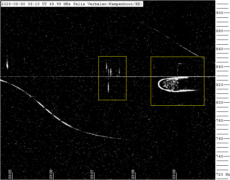Select the 03:06 time axis marker

coord(51,174)
